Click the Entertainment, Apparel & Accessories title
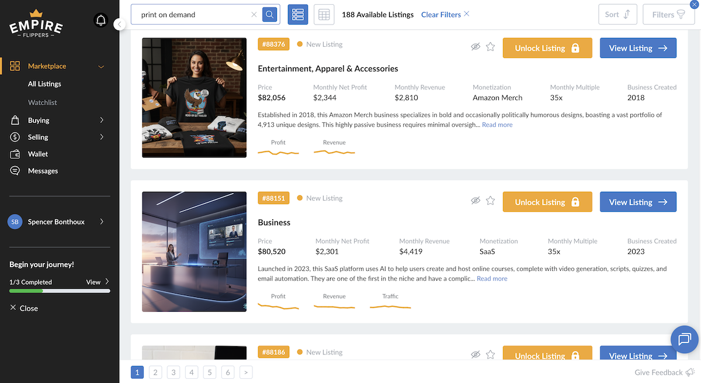Screen dimensions: 701x383 coord(328,68)
